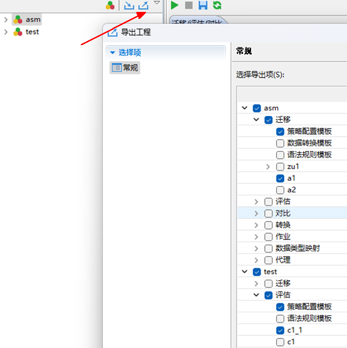
Task: Click the green Refresh icon
Action: click(217, 5)
